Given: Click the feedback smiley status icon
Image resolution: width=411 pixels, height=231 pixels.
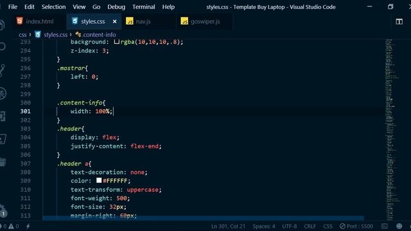Looking at the screenshot, I should pos(399,227).
